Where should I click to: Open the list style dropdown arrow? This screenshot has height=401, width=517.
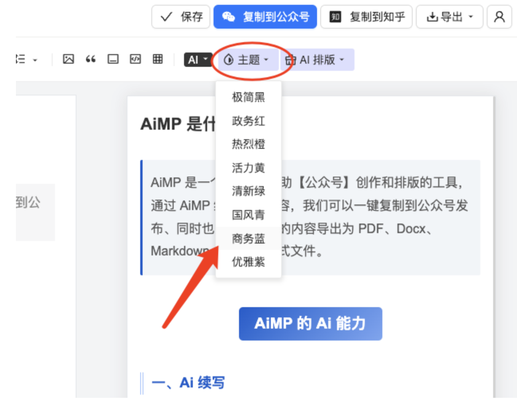35,60
